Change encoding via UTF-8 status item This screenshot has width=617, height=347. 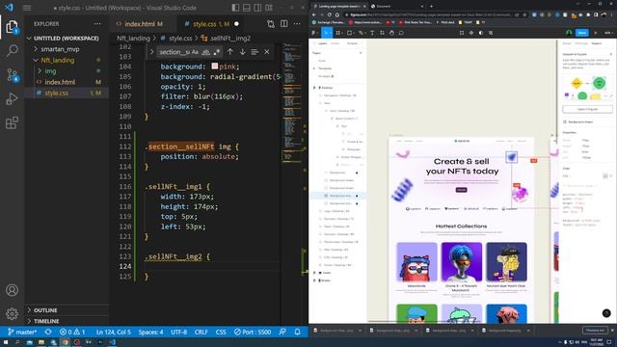179,332
